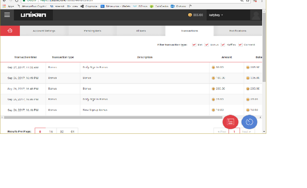Select the Transactions tab

pos(189,31)
